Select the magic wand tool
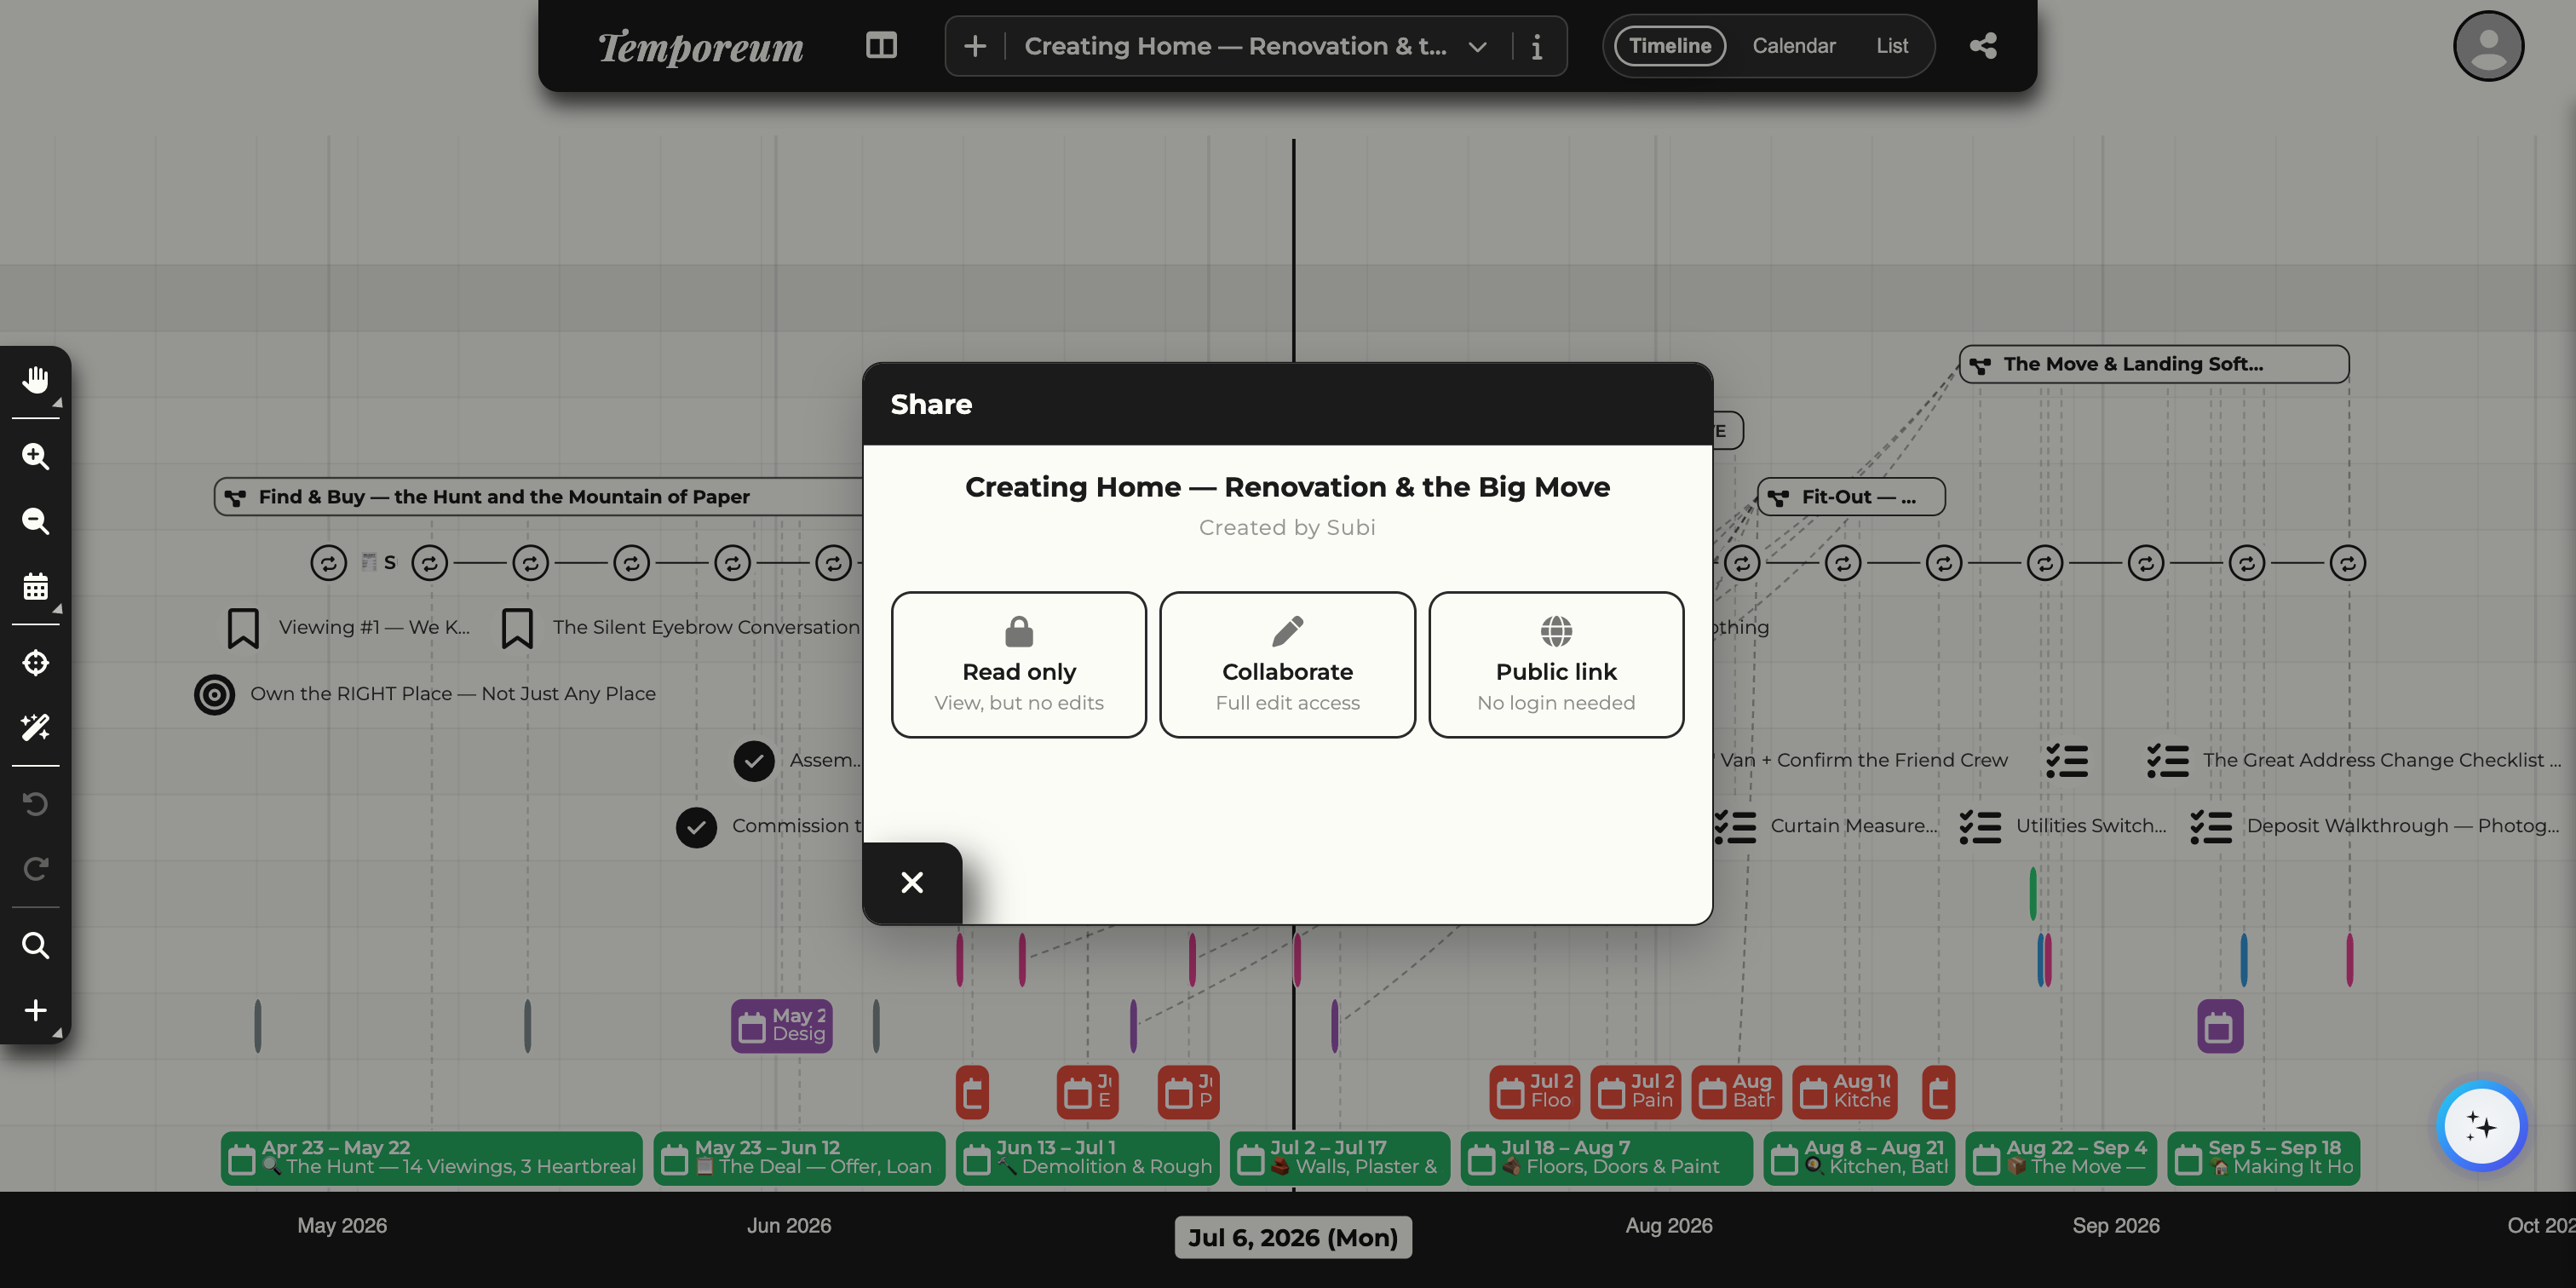 pos(36,727)
